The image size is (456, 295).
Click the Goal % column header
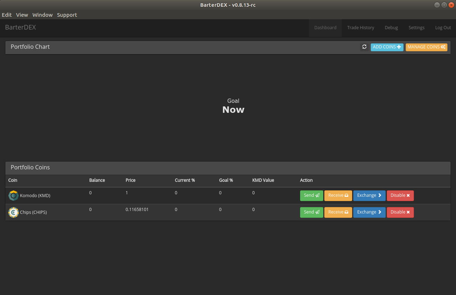click(x=226, y=180)
